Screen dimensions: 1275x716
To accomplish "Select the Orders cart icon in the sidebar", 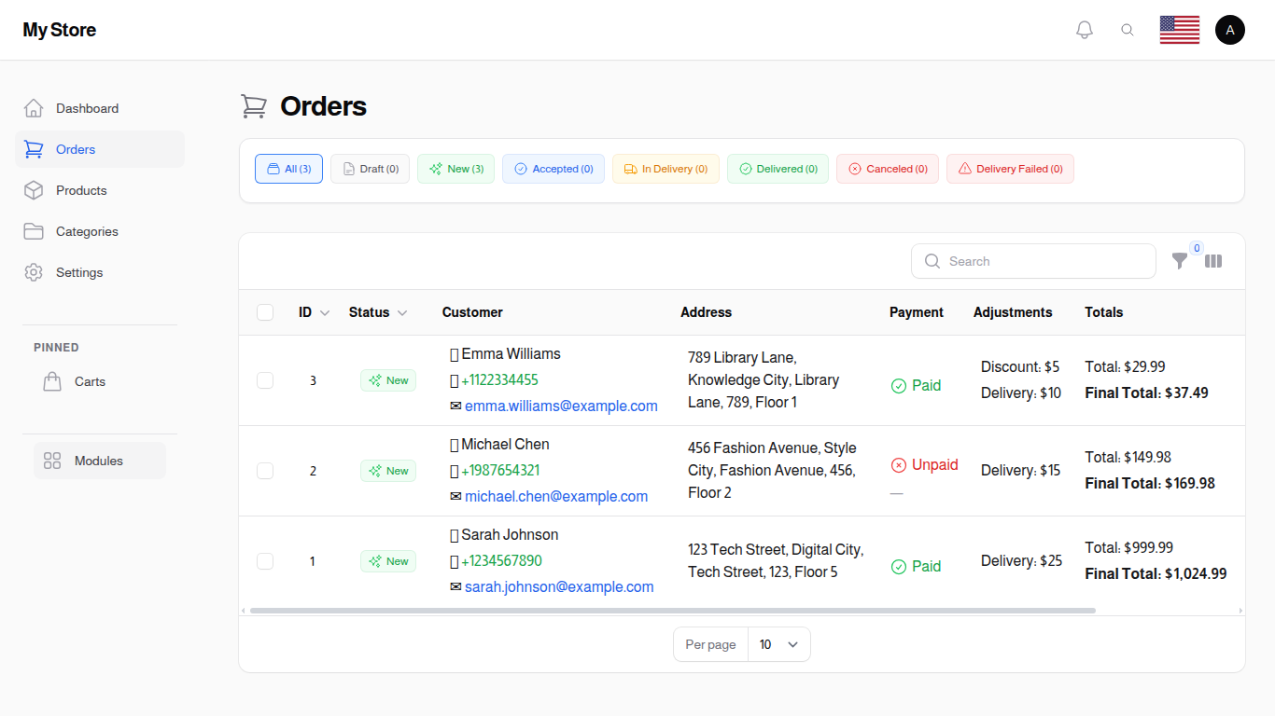I will (34, 149).
